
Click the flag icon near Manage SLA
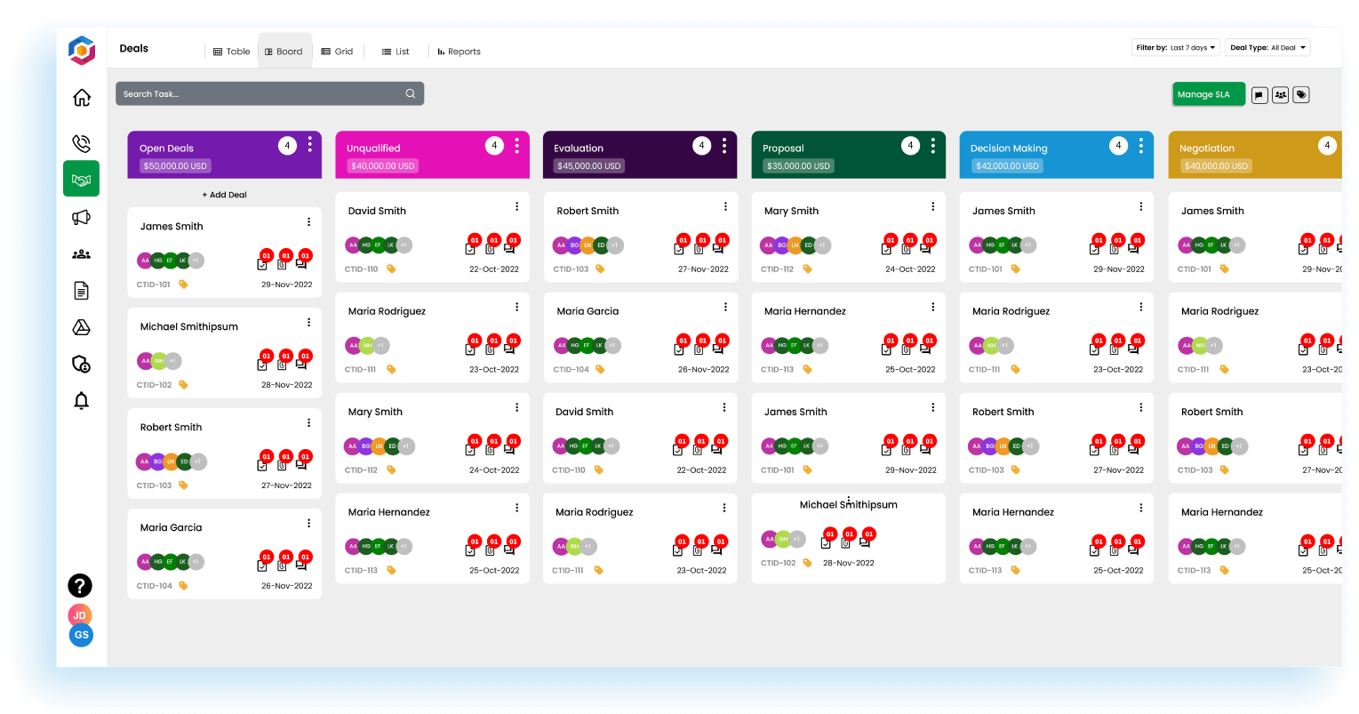(1259, 94)
